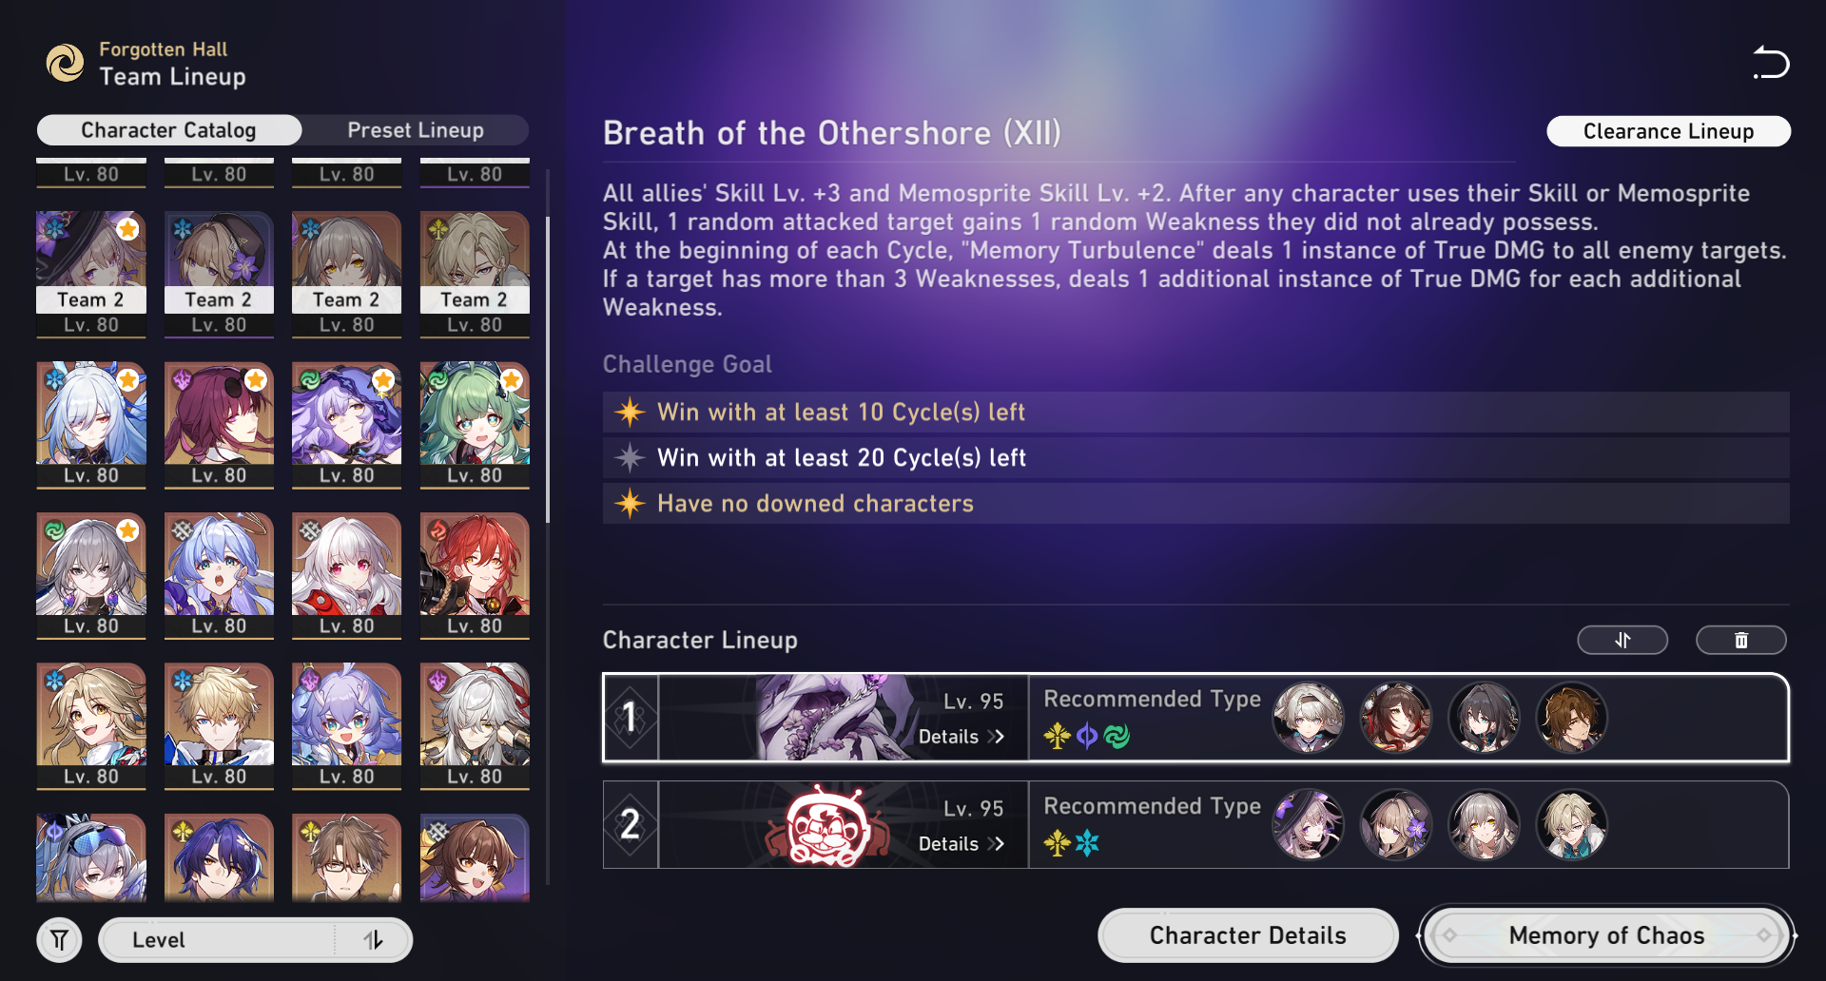Click the Character Details button

[x=1248, y=935]
